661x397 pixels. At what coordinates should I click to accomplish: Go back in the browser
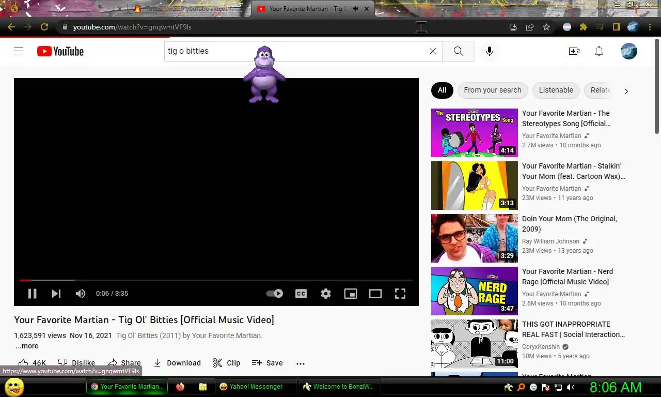tap(11, 27)
